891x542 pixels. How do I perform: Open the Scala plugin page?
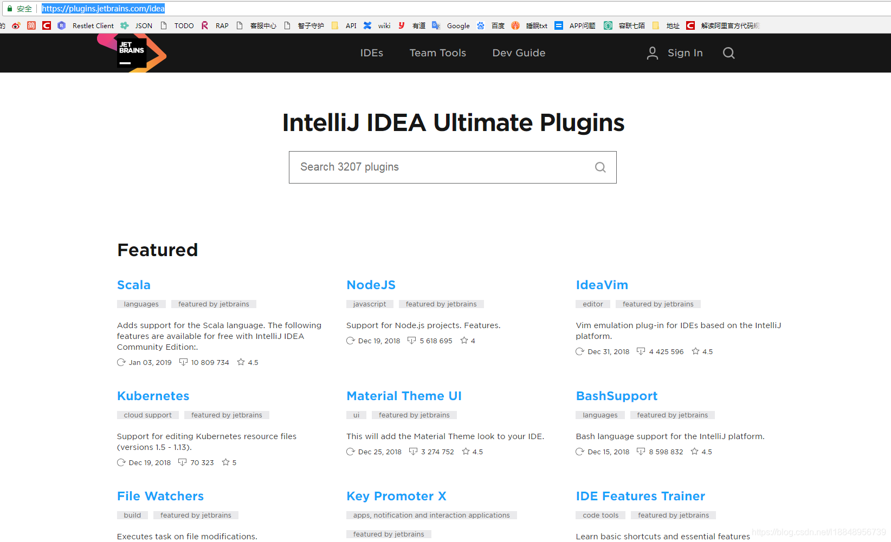pyautogui.click(x=134, y=285)
